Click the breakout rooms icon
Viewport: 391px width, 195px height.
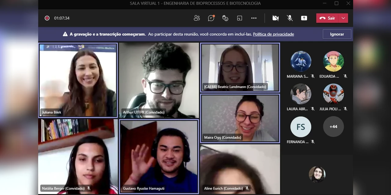(x=239, y=18)
